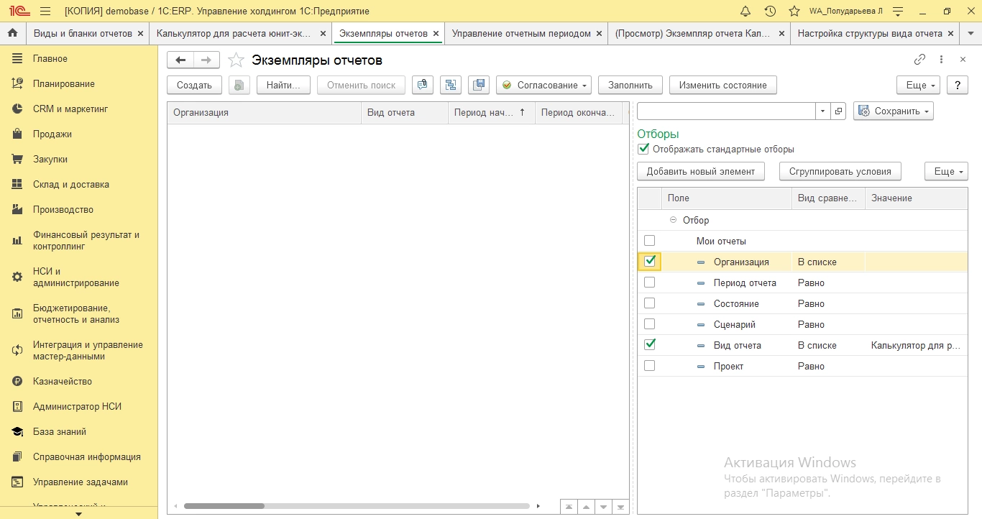Open the hamburger main menu icon

coord(45,12)
